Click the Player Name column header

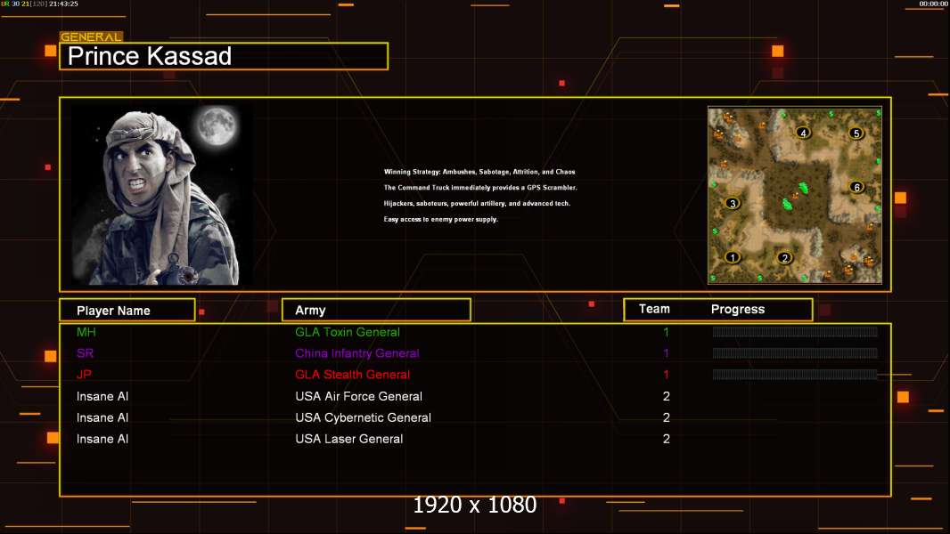point(127,310)
